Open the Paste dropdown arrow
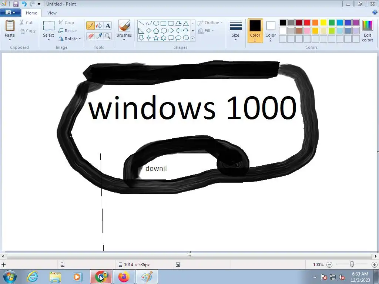The height and width of the screenshot is (284, 379). click(x=10, y=40)
